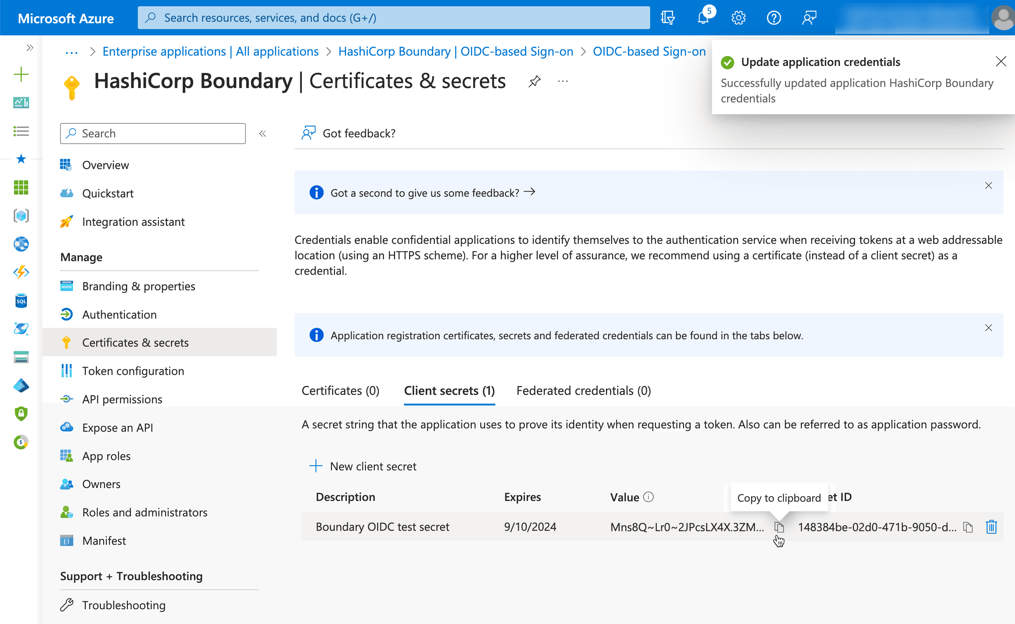Screen dimensions: 1015x624
Task: Open Resource groups cube icon
Action: click(x=21, y=215)
